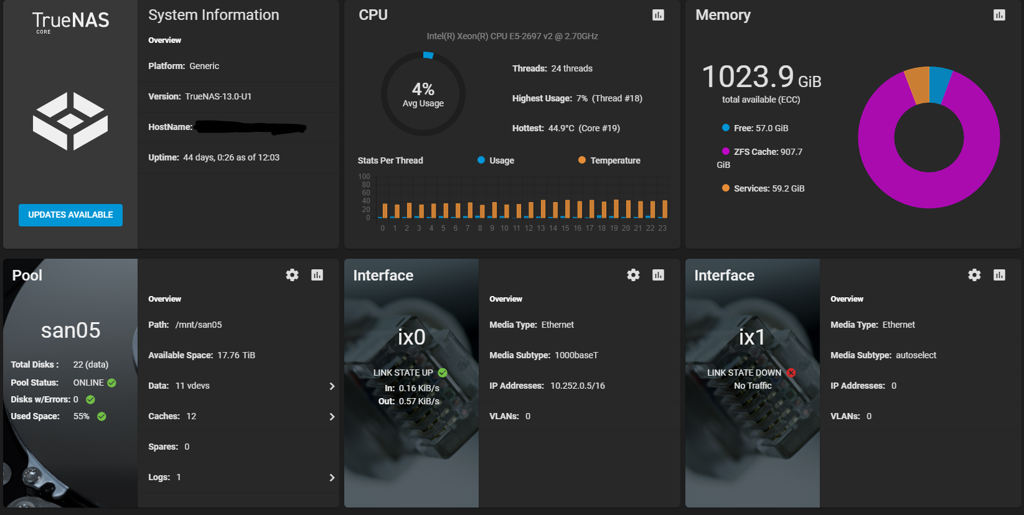Click Media Subtype 1000baseT text
Viewport: 1024px width, 515px height.
click(x=543, y=355)
